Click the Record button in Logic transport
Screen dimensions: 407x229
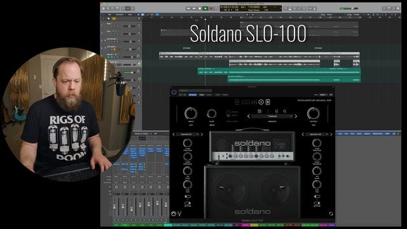pos(211,8)
